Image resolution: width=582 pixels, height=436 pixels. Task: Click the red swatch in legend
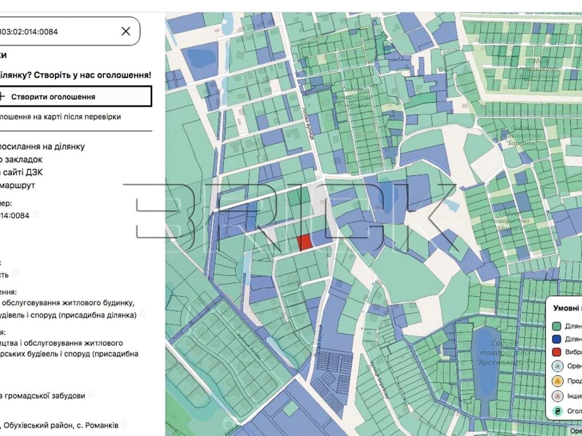(x=557, y=352)
